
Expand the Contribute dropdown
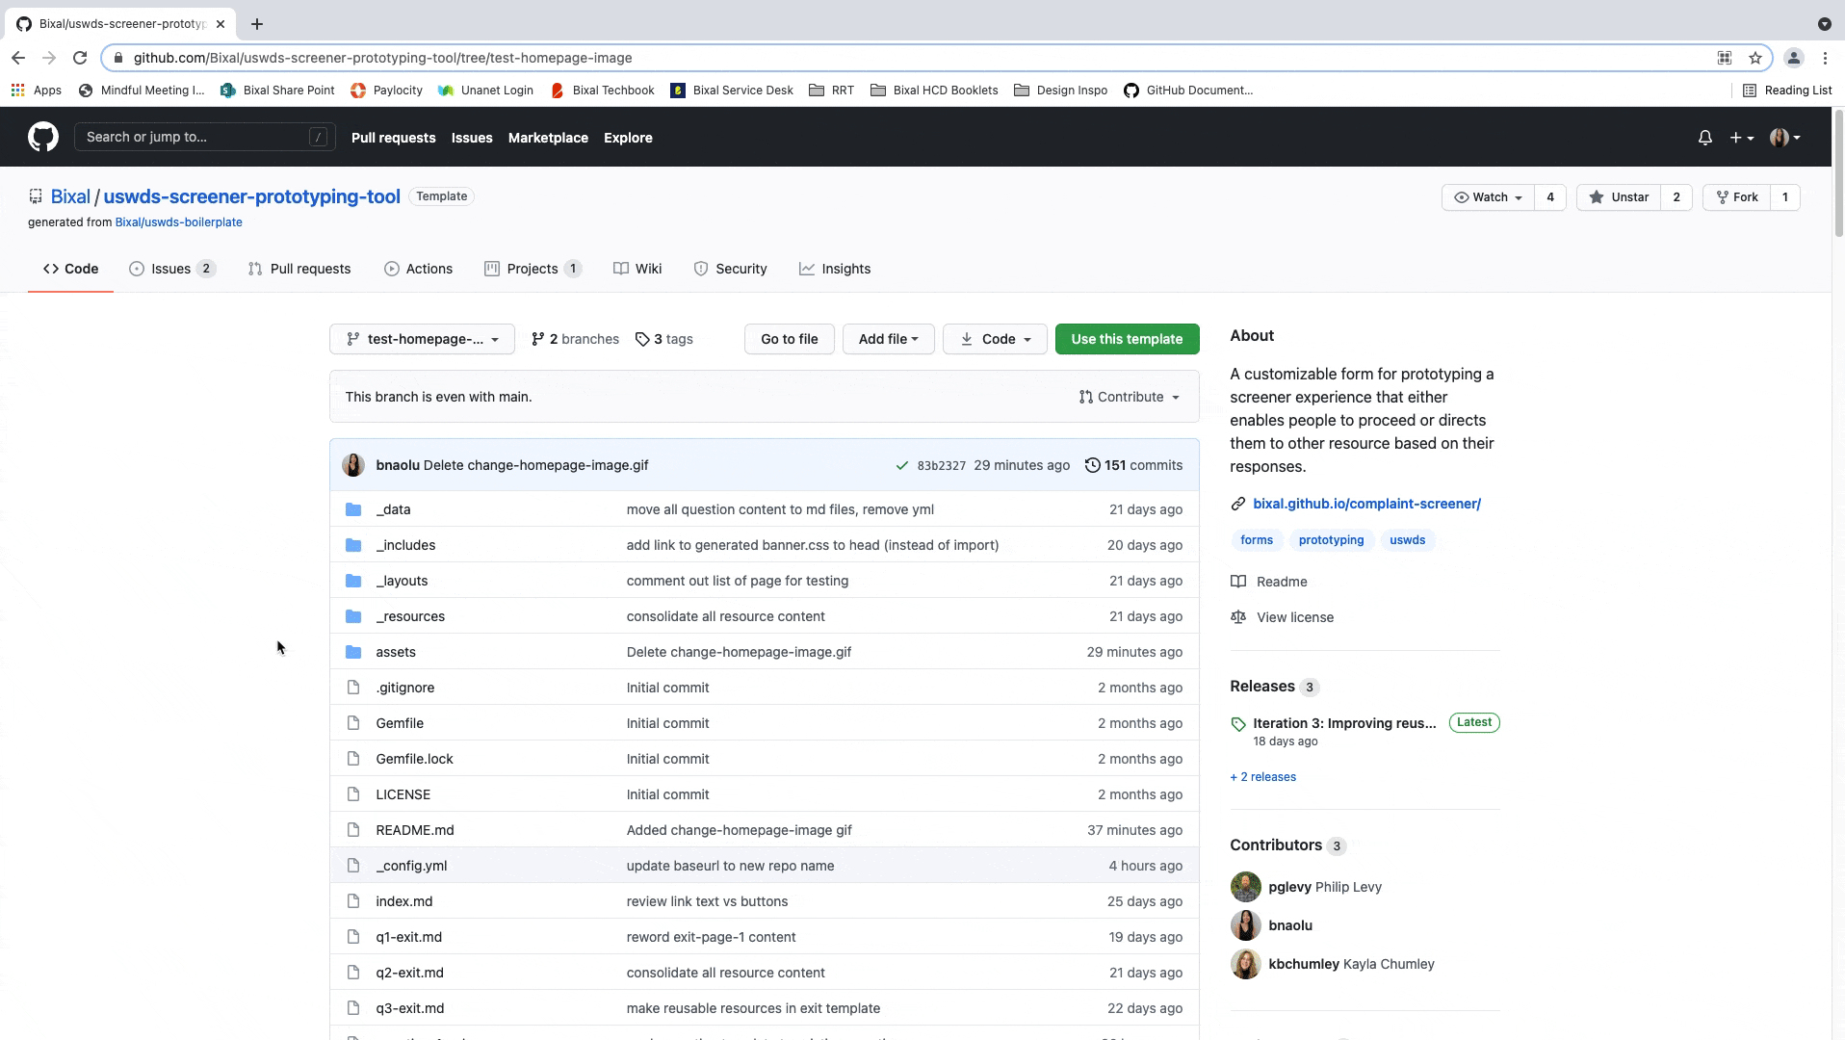[1130, 397]
